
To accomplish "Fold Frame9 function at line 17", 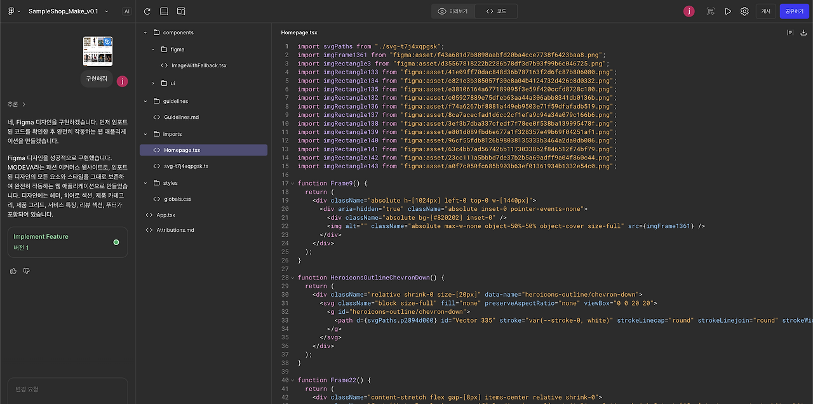I will (293, 183).
